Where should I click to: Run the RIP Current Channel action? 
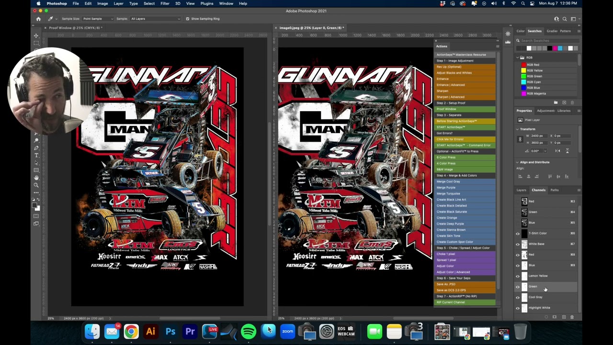(x=465, y=302)
